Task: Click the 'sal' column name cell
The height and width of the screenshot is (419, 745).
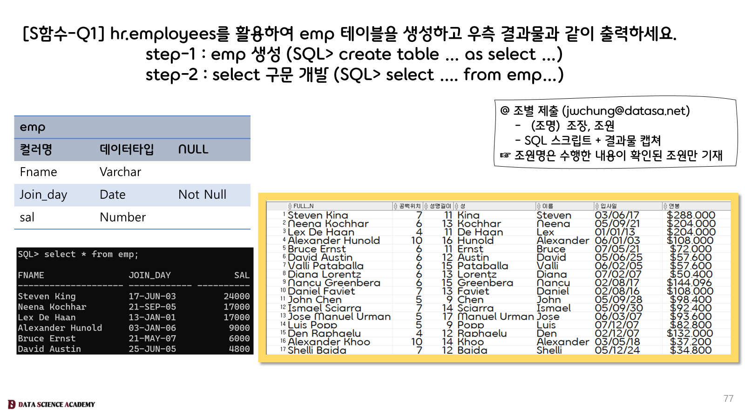Action: (27, 217)
